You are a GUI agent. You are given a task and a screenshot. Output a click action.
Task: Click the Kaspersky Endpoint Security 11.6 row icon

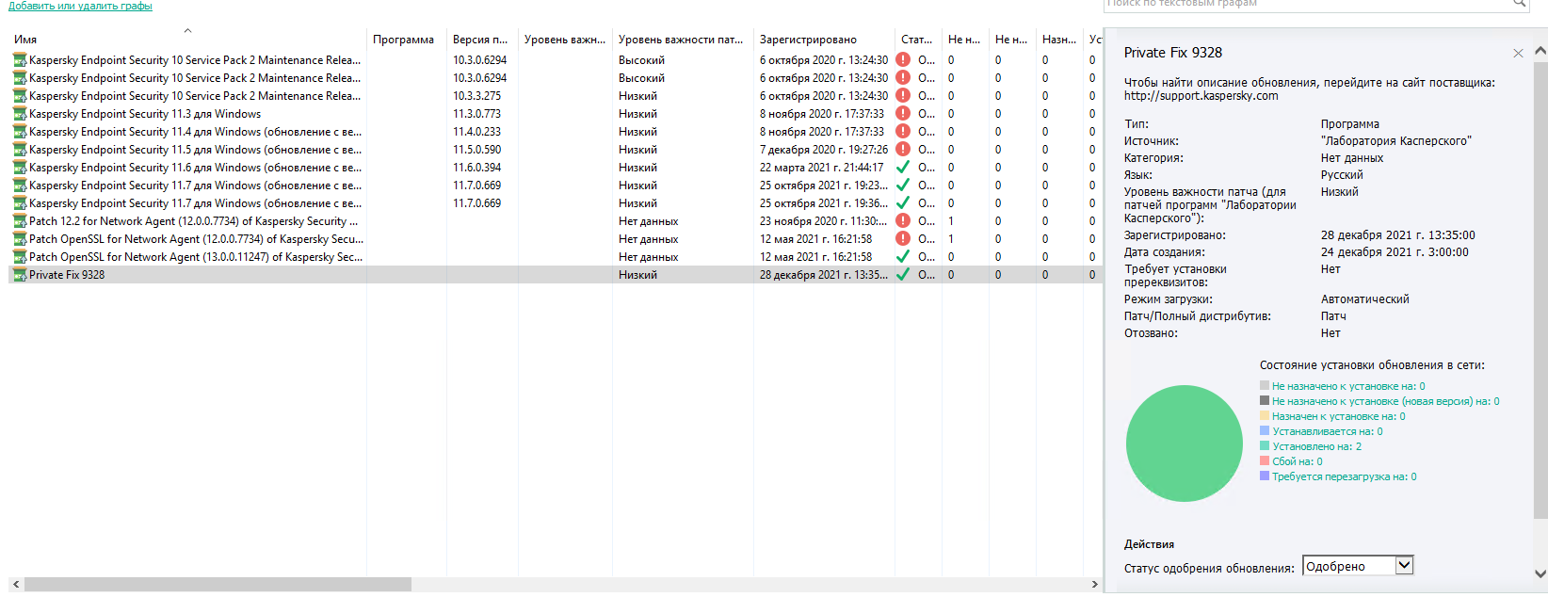(20, 168)
